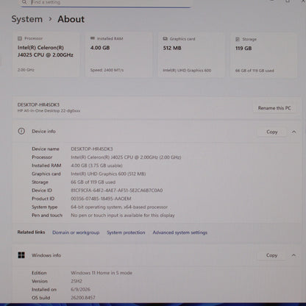Screen dimensions: 306x306
Task: Click the About breadcrumb heading
Action: click(x=71, y=19)
